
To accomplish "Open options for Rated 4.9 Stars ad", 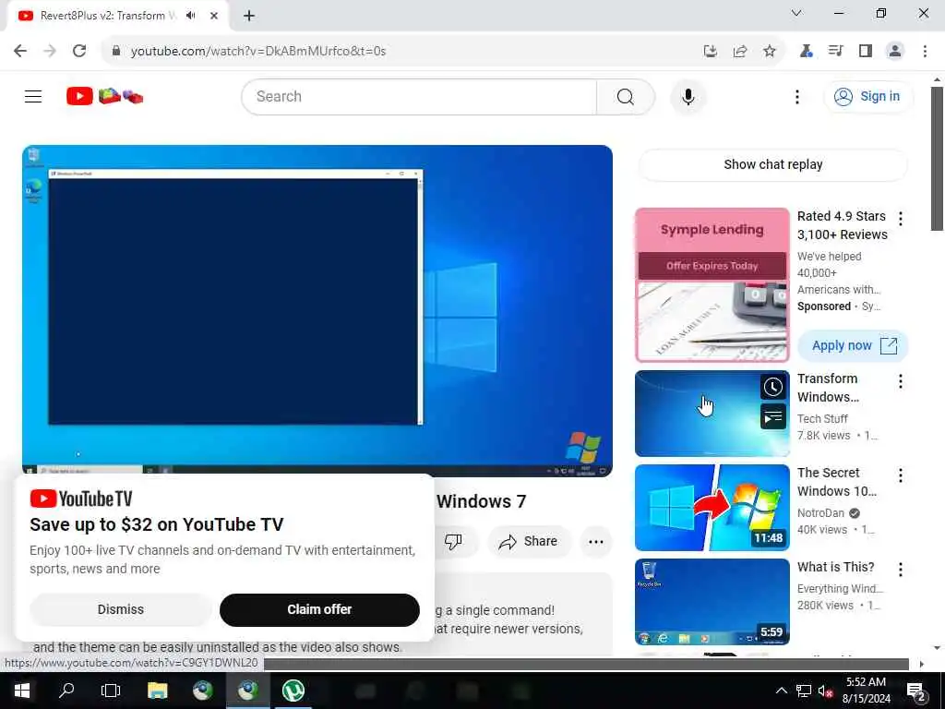I will click(x=900, y=218).
